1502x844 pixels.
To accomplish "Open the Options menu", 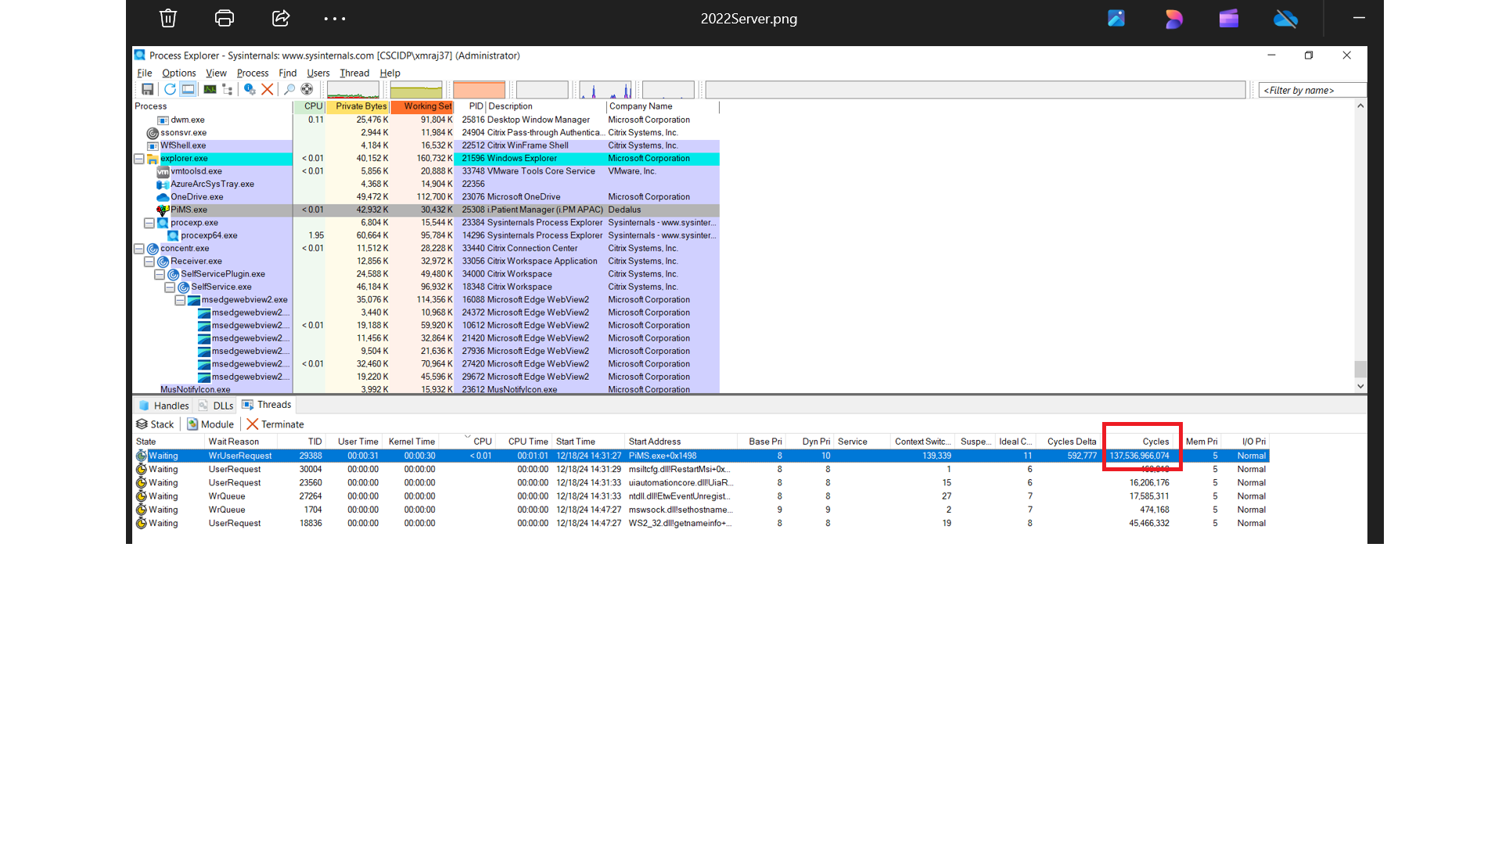I will pos(178,73).
